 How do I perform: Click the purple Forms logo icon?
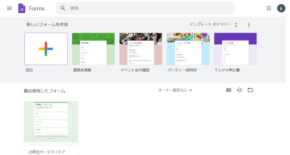[22, 8]
